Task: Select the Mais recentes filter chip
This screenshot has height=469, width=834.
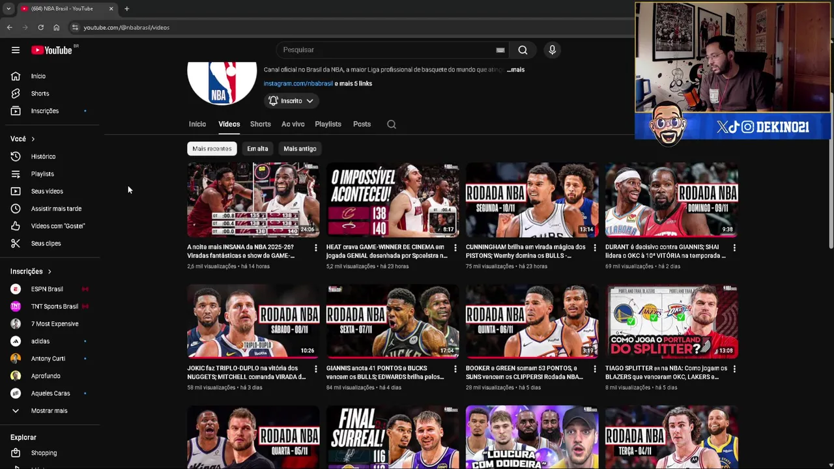Action: pos(212,149)
